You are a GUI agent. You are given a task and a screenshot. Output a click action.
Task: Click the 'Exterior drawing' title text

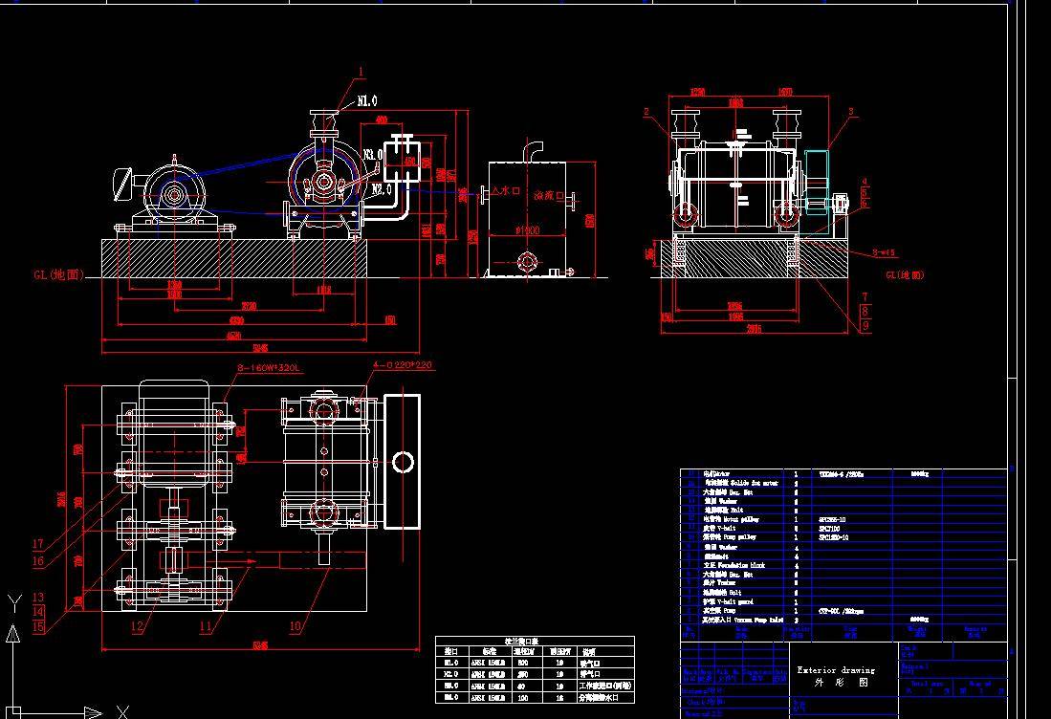(x=835, y=669)
